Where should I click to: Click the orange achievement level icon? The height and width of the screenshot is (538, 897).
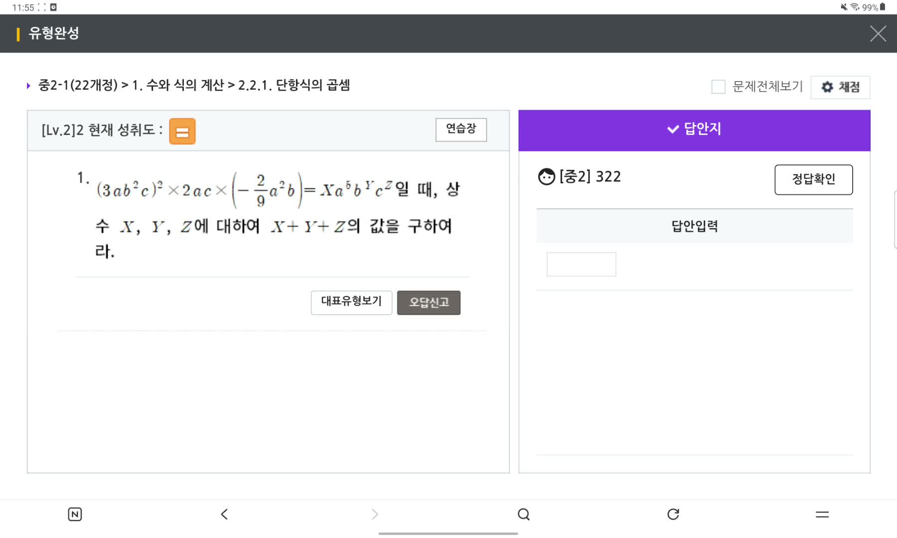coord(182,132)
